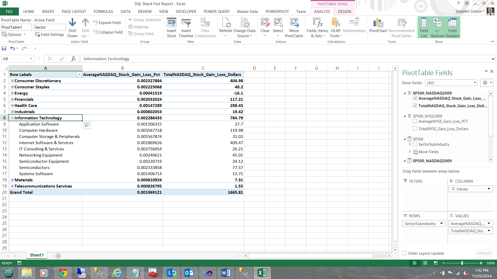Click the Move PivotTable icon

294,23
